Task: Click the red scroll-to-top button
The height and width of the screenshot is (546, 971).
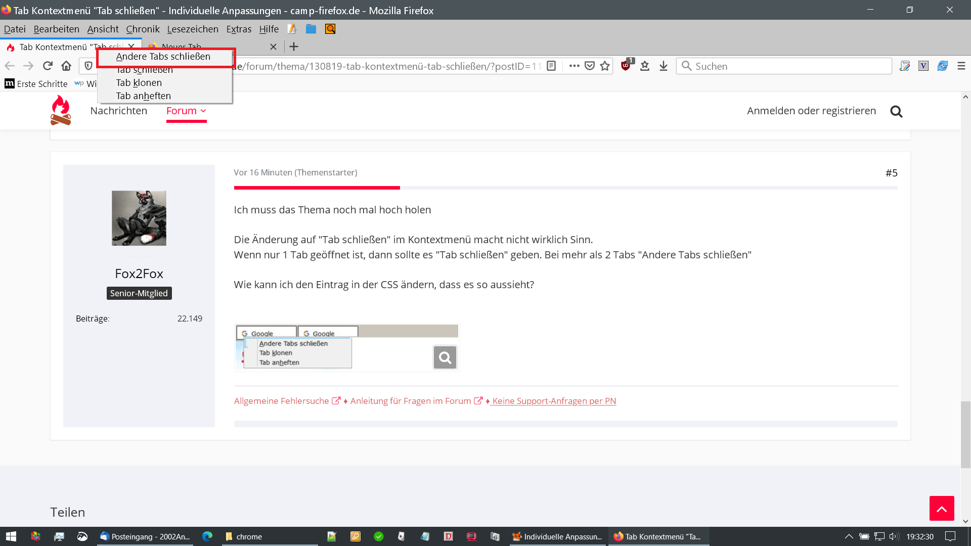Action: point(942,509)
